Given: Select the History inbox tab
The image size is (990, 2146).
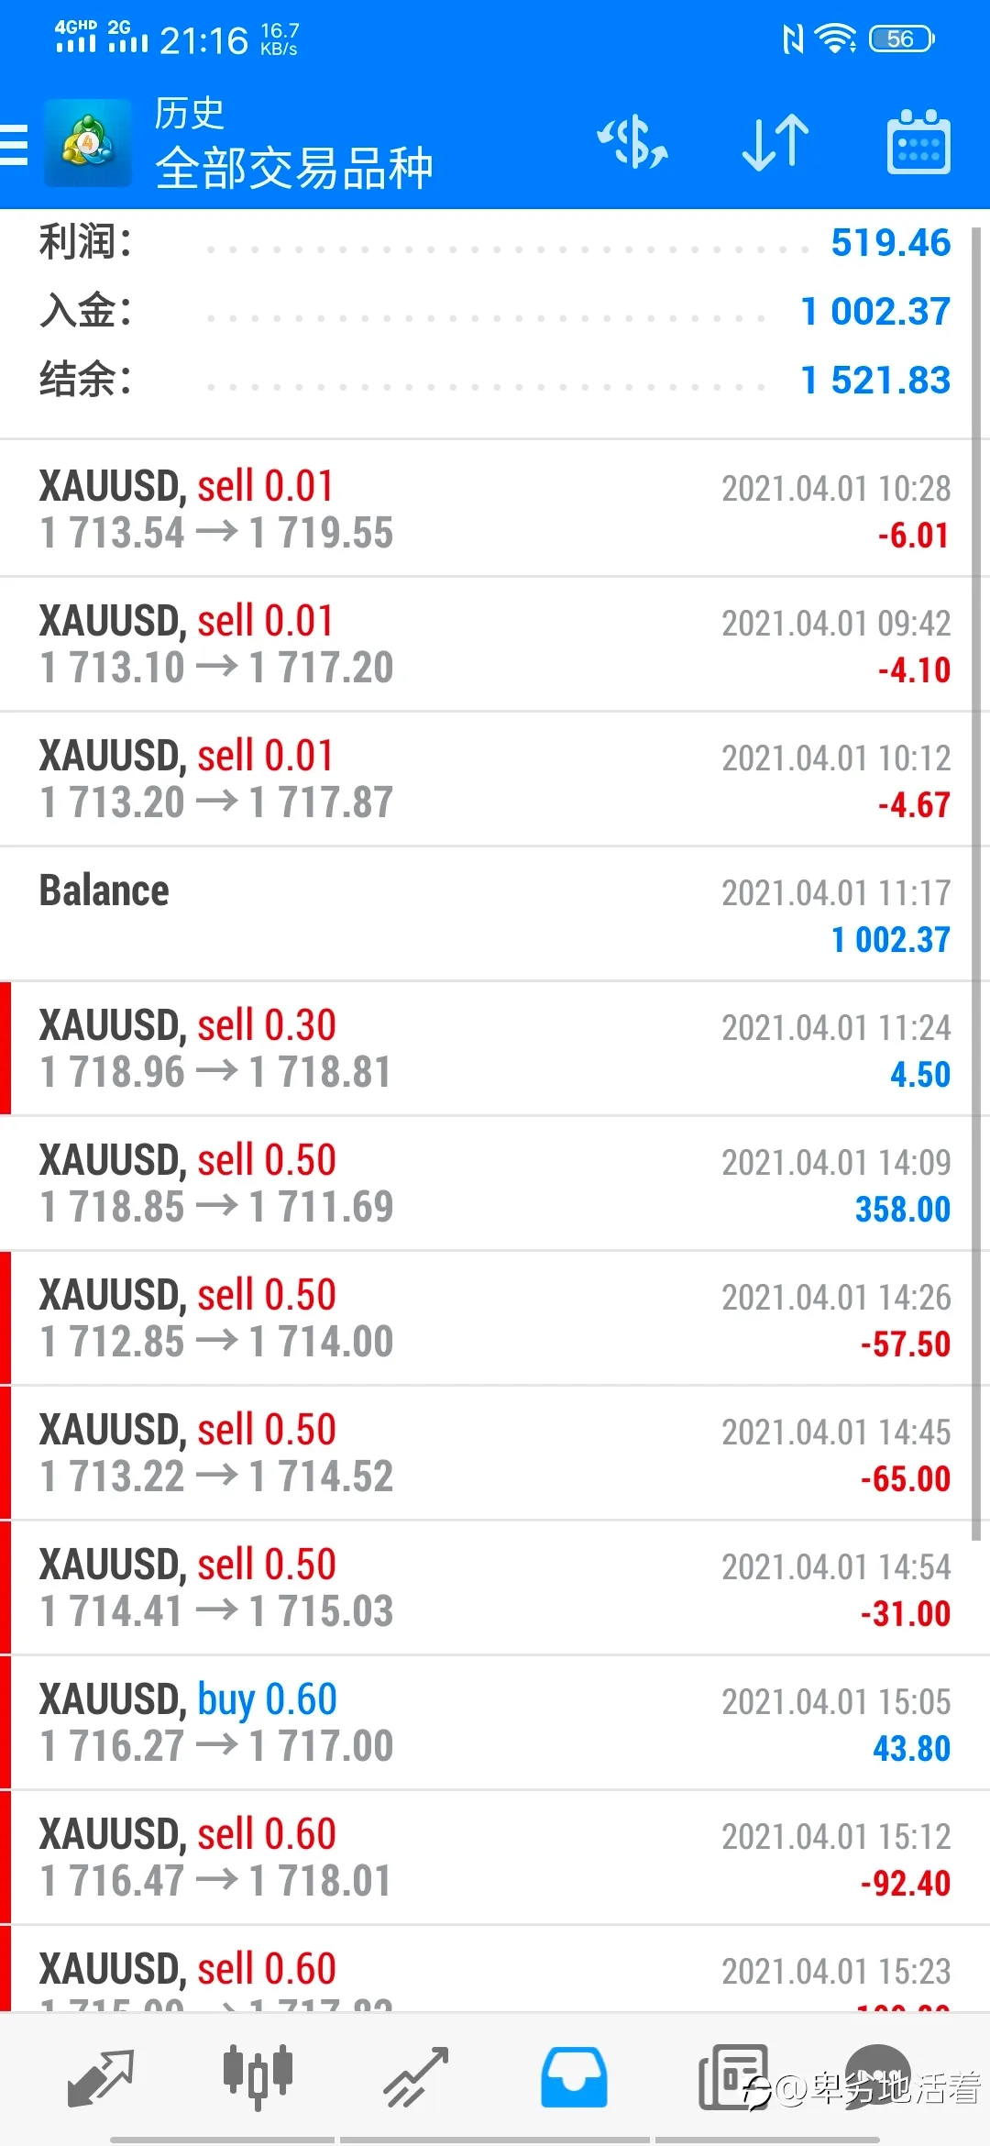Looking at the screenshot, I should tap(574, 2077).
